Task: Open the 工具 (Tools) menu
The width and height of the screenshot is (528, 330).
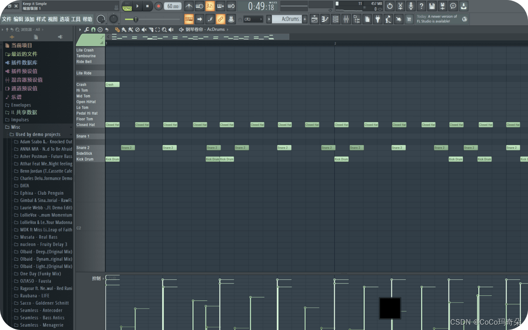Action: click(x=76, y=19)
